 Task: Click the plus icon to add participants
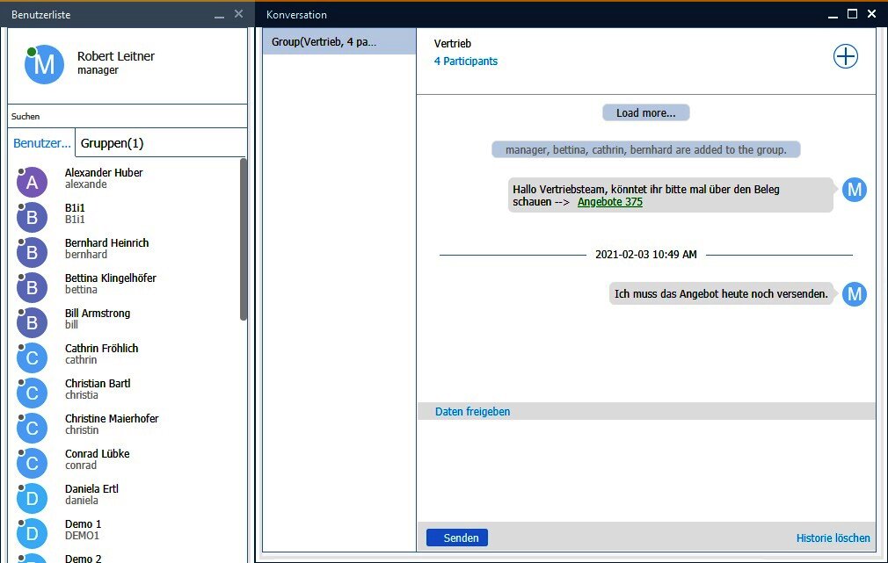845,56
